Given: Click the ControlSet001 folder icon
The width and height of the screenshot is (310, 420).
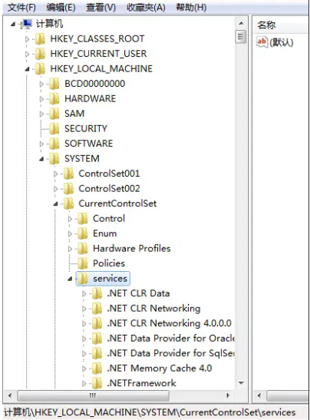Looking at the screenshot, I should [x=69, y=174].
